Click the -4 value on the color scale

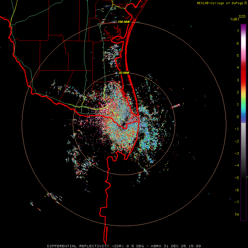coord(237,166)
